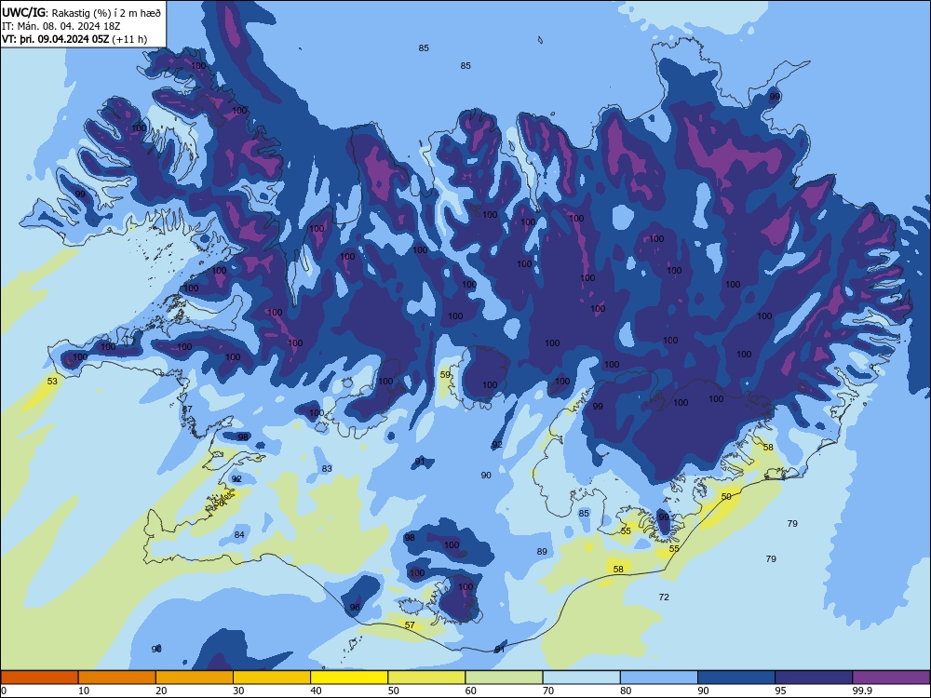Image resolution: width=931 pixels, height=698 pixels.
Task: Select the amber 30–40 legend swatch
Action: (x=272, y=678)
